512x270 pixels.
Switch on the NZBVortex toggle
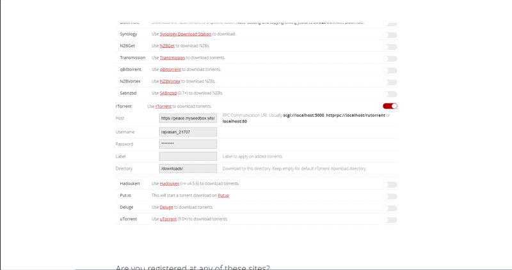(x=390, y=82)
